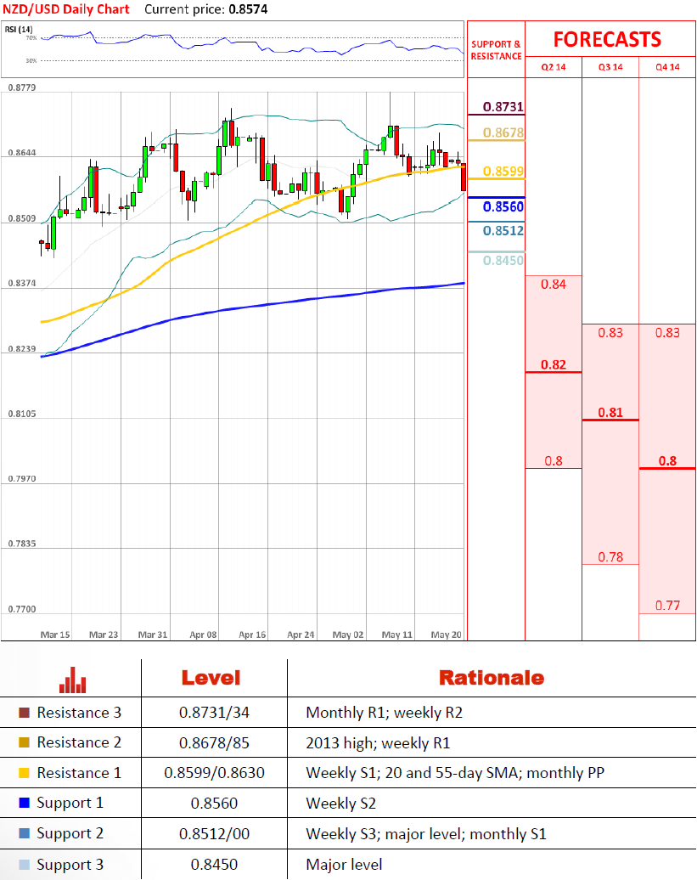This screenshot has height=880, width=697.
Task: Select the 0.8678 resistance level label
Action: pyautogui.click(x=503, y=133)
